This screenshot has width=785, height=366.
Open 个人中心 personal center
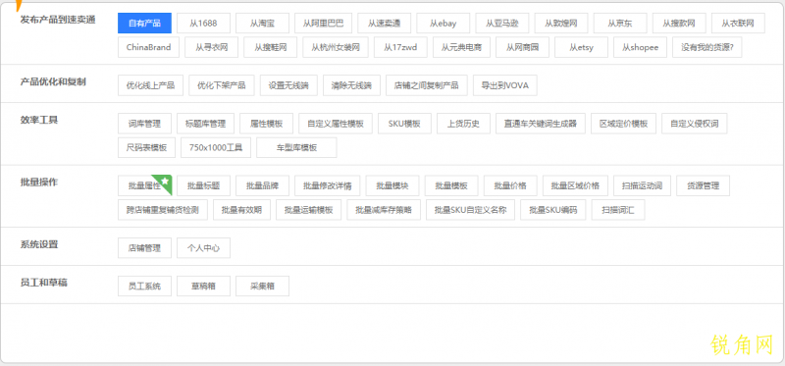(204, 248)
